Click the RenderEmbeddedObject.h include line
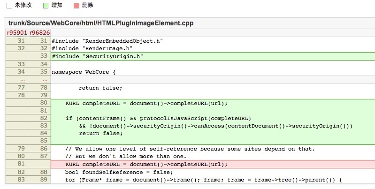The height and width of the screenshot is (189, 375). [107, 41]
